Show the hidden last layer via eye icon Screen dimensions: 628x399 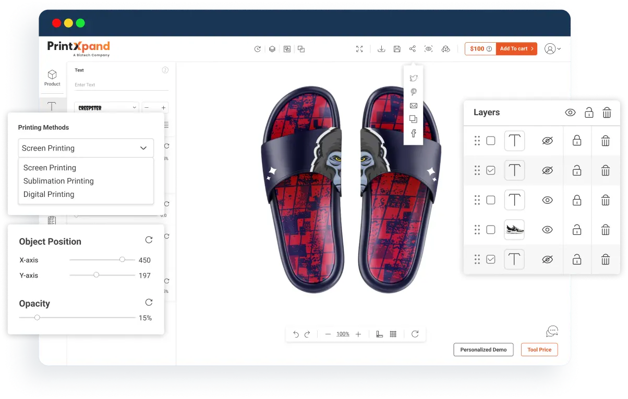coord(547,259)
